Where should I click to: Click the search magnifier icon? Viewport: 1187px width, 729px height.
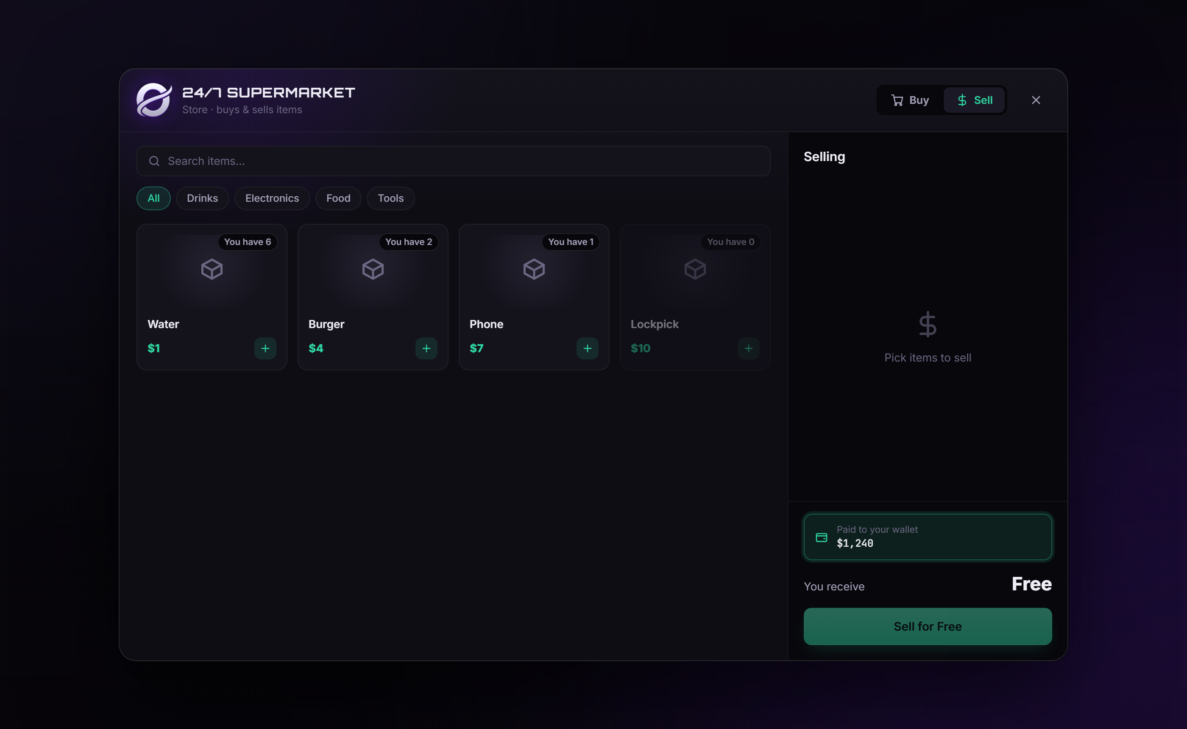pos(154,161)
